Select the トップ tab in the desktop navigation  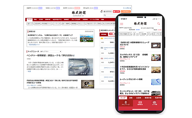point(29,19)
